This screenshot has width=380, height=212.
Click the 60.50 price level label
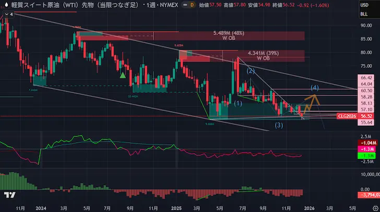365,90
